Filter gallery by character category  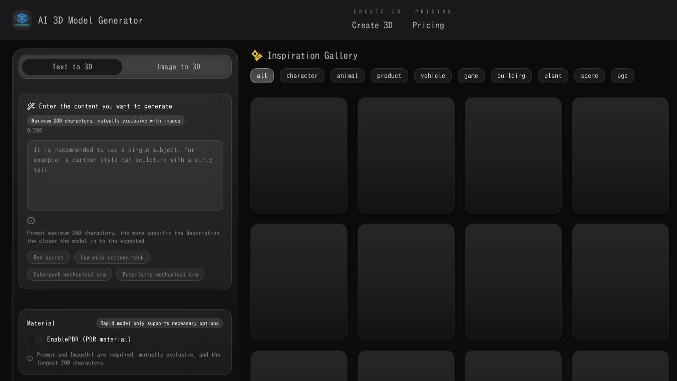[x=302, y=76]
